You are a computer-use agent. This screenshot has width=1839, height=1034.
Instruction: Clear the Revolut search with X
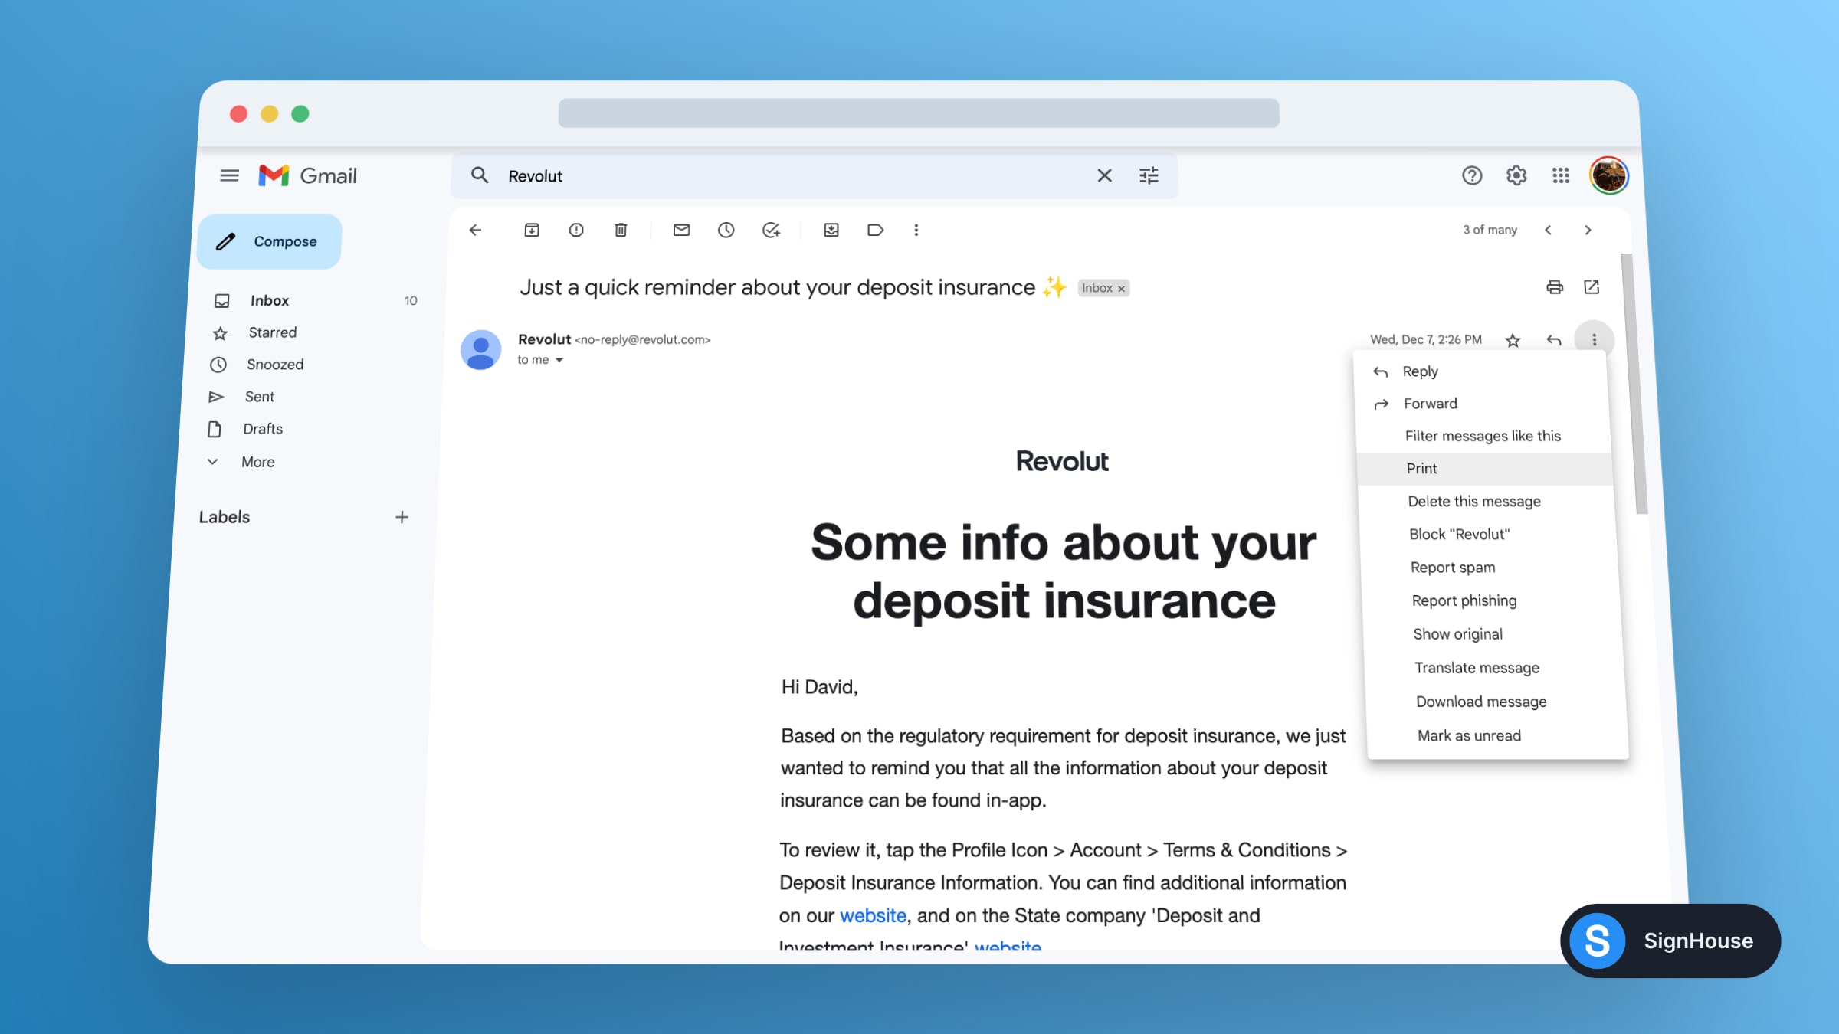(1104, 175)
